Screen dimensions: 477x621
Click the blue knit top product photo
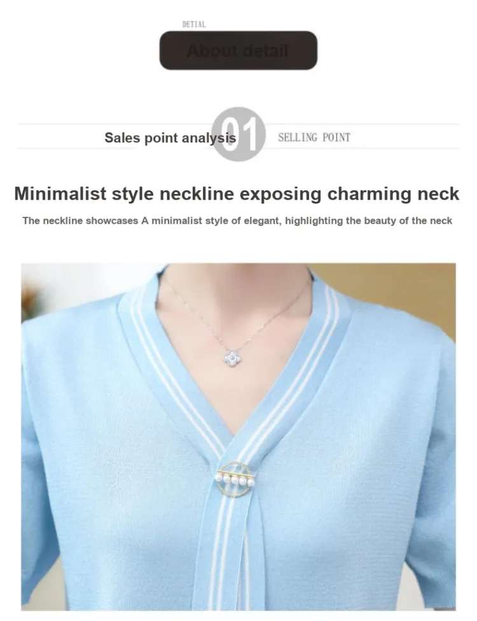click(238, 436)
